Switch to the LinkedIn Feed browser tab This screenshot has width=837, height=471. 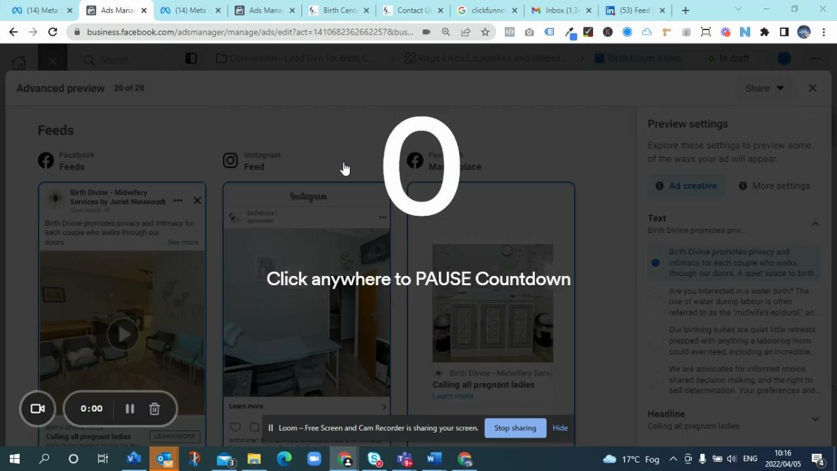[636, 10]
